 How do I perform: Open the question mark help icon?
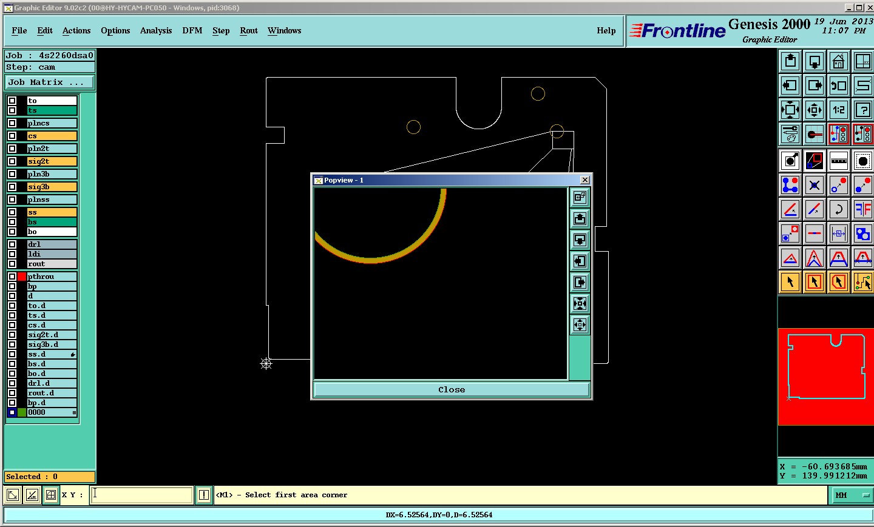coord(862,110)
